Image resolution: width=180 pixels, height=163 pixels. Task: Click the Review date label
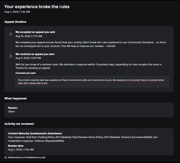click(x=16, y=146)
